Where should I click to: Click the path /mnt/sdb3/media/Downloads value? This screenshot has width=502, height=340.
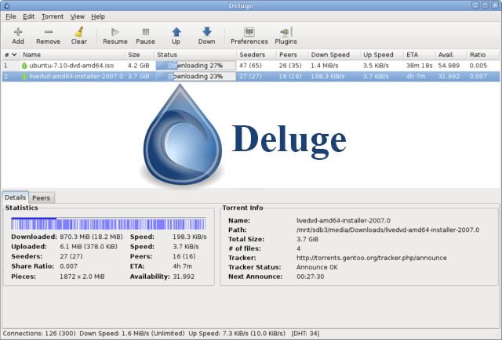387,230
